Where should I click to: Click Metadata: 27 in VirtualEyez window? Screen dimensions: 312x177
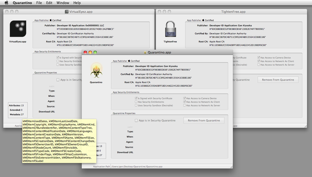tap(17, 114)
